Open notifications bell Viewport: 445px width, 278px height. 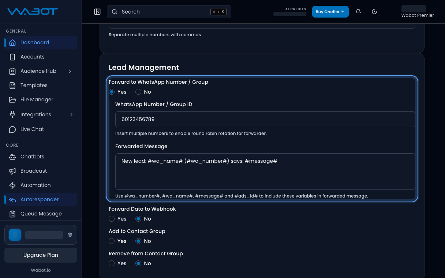(x=358, y=12)
